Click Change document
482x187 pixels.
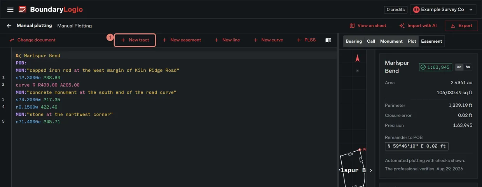(33, 40)
